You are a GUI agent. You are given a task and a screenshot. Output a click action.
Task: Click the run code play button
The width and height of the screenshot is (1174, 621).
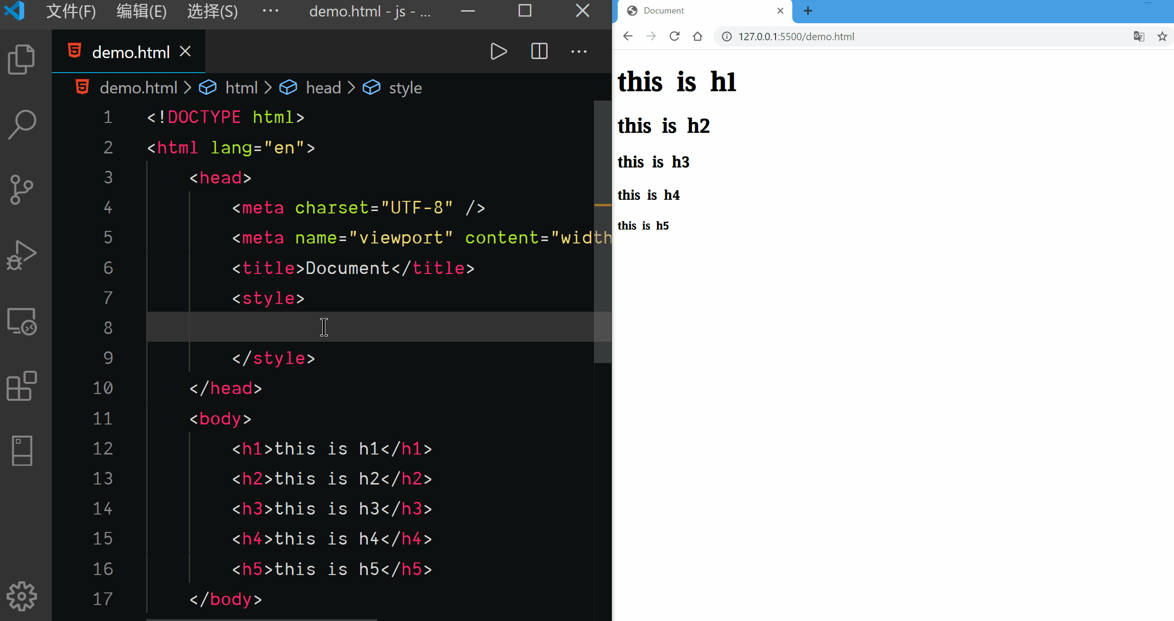[498, 51]
